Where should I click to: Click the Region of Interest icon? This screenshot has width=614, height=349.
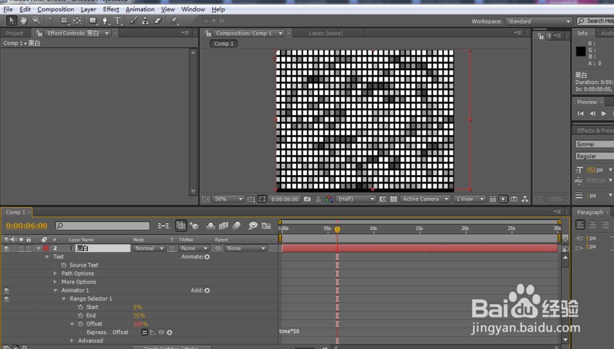coord(383,199)
